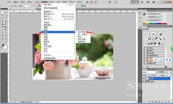
Task: Select the Lasso tool
Action: click(2, 15)
